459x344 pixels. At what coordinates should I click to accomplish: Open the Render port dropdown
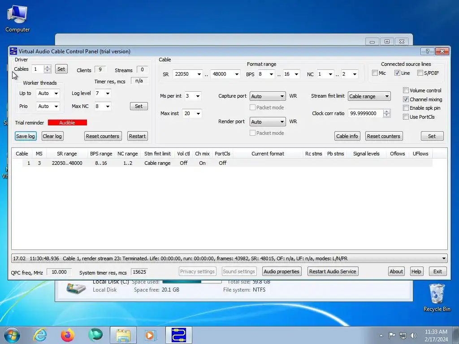point(268,122)
